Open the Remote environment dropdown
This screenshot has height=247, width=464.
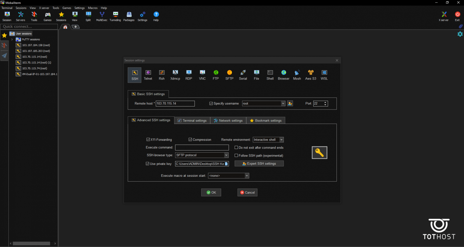click(281, 140)
